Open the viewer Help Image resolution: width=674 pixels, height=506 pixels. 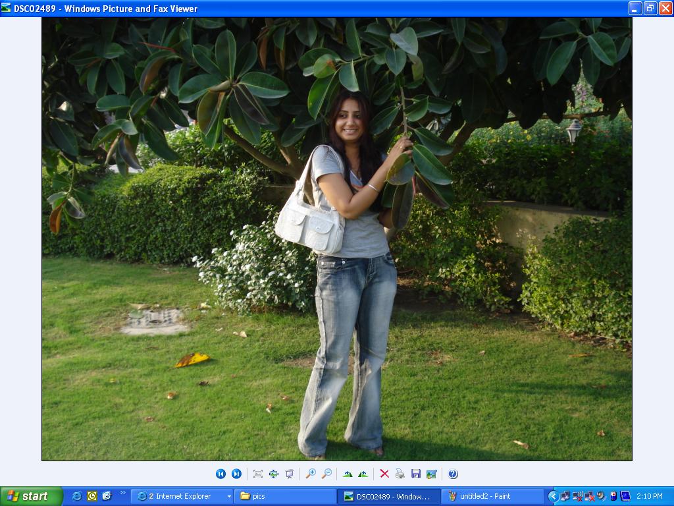coord(453,474)
